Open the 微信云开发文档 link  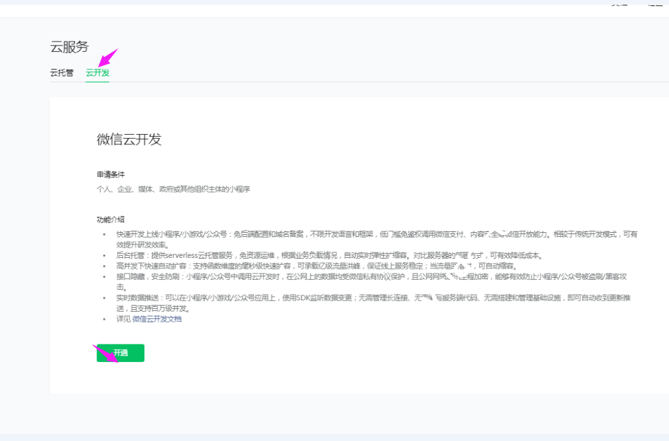157,319
